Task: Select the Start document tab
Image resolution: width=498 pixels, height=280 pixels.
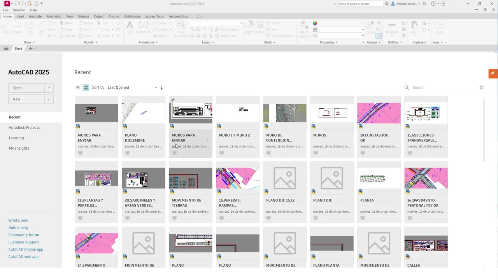Action: (18, 49)
